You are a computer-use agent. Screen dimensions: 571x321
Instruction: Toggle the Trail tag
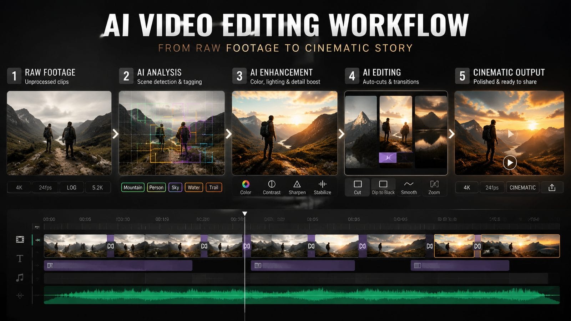point(214,187)
